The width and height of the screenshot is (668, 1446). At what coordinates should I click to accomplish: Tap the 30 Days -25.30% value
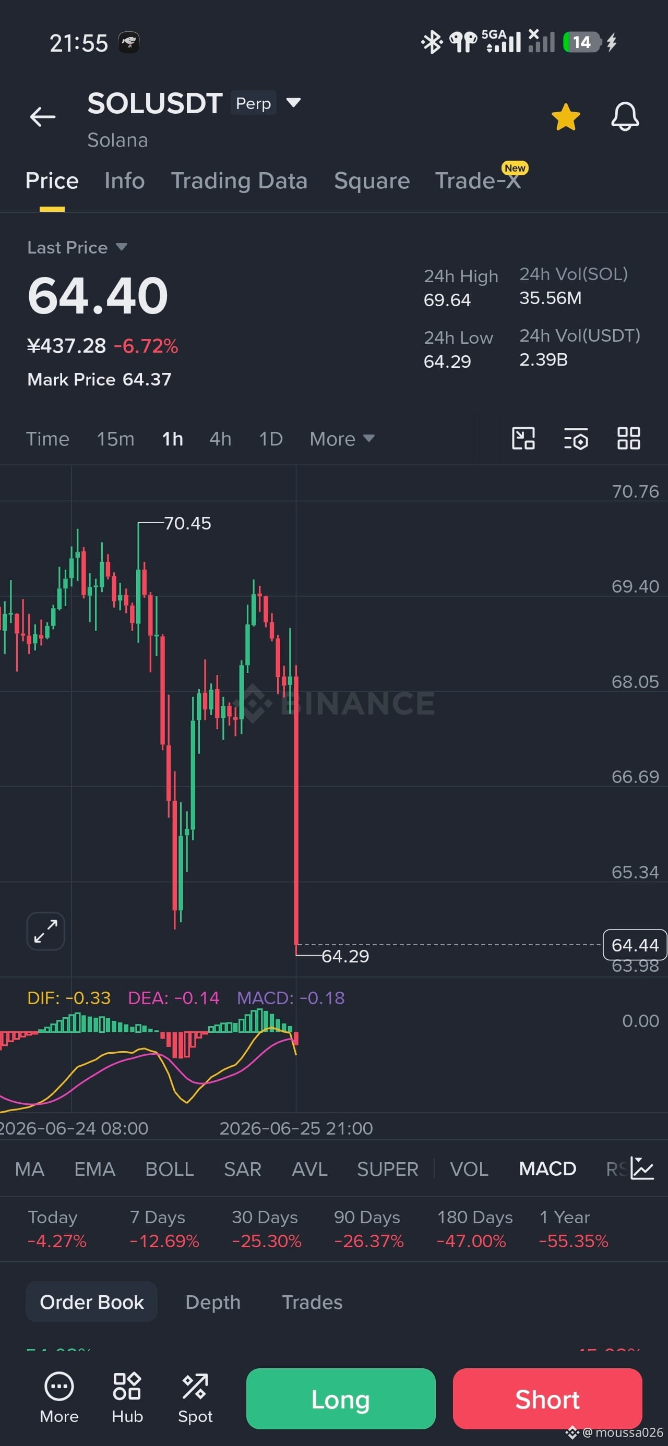(x=267, y=1241)
